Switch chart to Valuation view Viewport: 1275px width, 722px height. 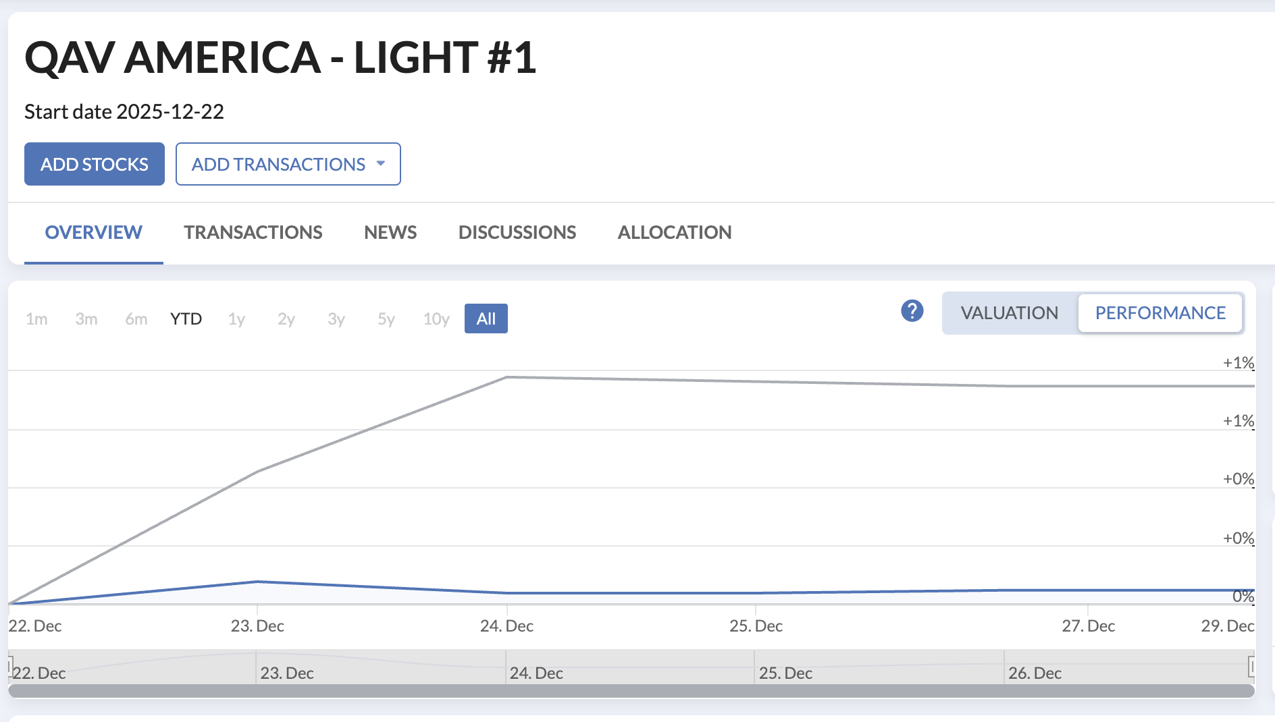coord(1009,313)
